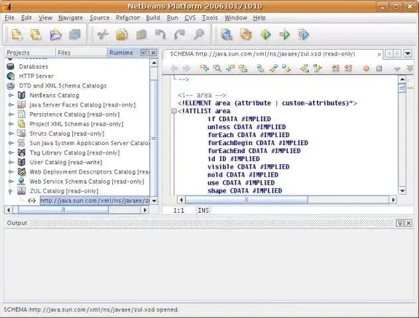Click the blue Attach Debugger icon

pyautogui.click(x=304, y=34)
